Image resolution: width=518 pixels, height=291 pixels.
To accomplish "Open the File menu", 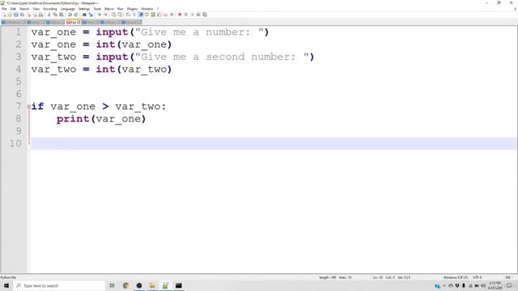I will pyautogui.click(x=4, y=9).
